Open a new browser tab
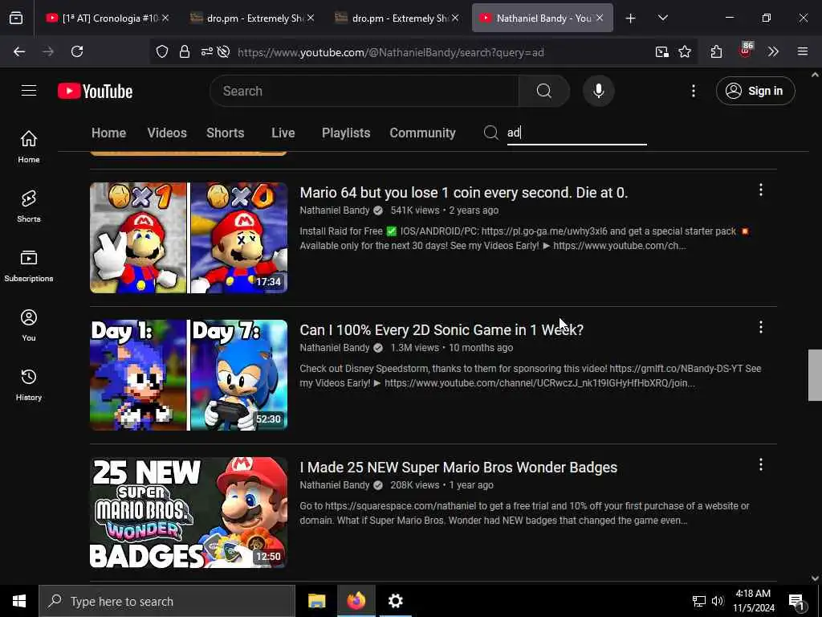Screen dimensions: 822x617 [630, 18]
